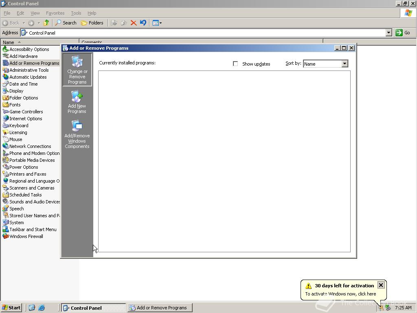The height and width of the screenshot is (313, 417).
Task: Open the Sort by dropdown
Action: (345, 64)
